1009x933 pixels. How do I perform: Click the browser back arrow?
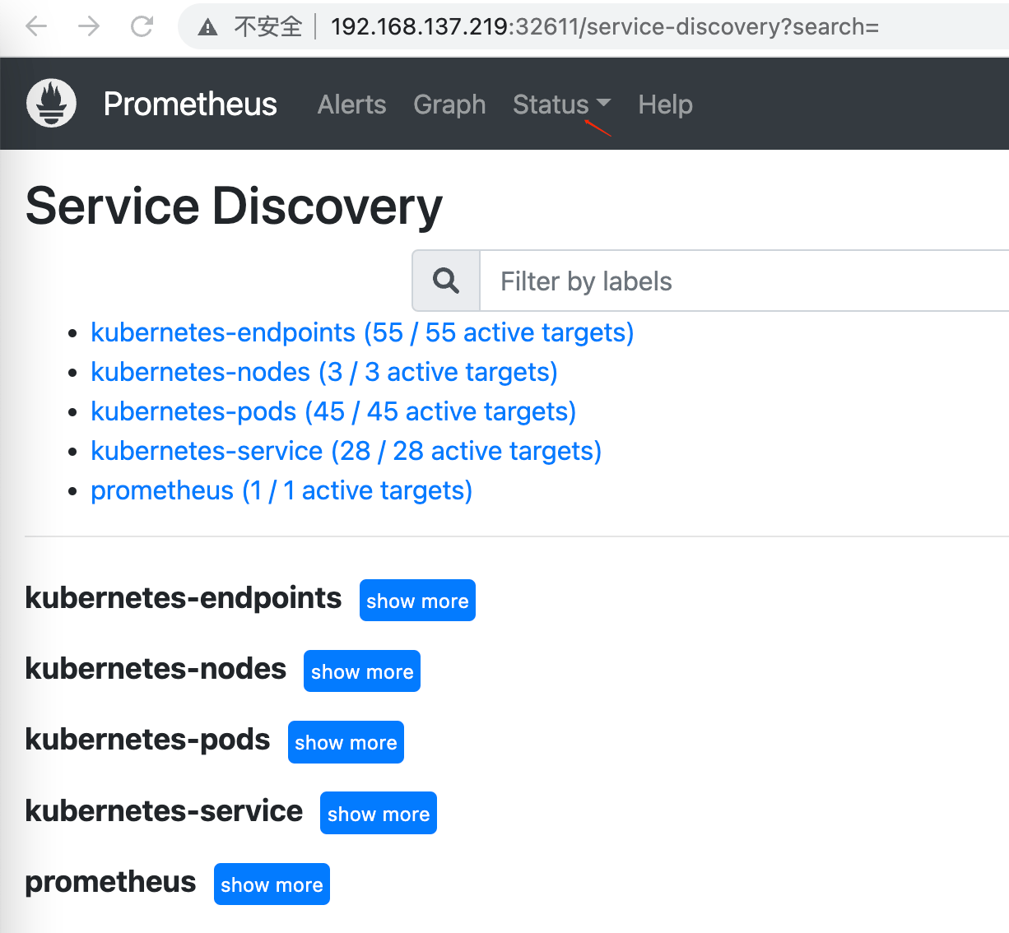[36, 27]
